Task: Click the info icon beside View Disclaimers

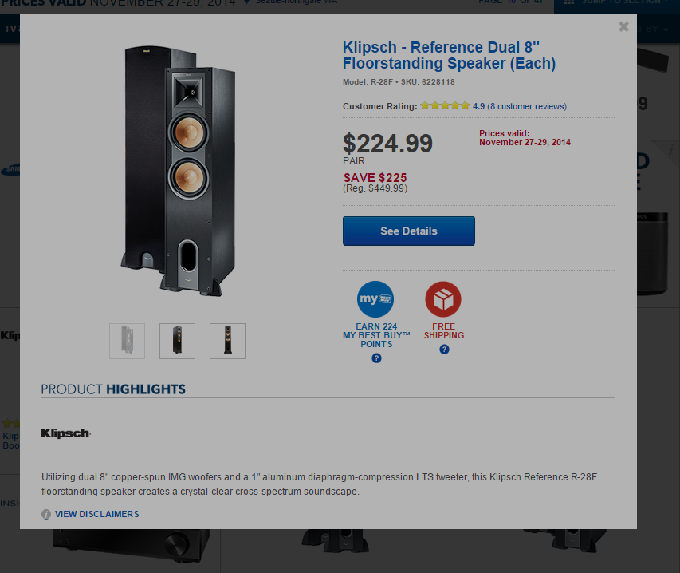Action: (46, 515)
